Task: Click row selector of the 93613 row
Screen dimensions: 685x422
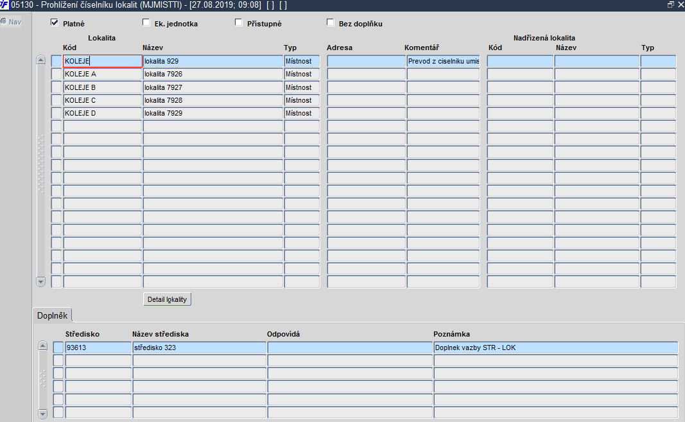Action: [x=58, y=347]
